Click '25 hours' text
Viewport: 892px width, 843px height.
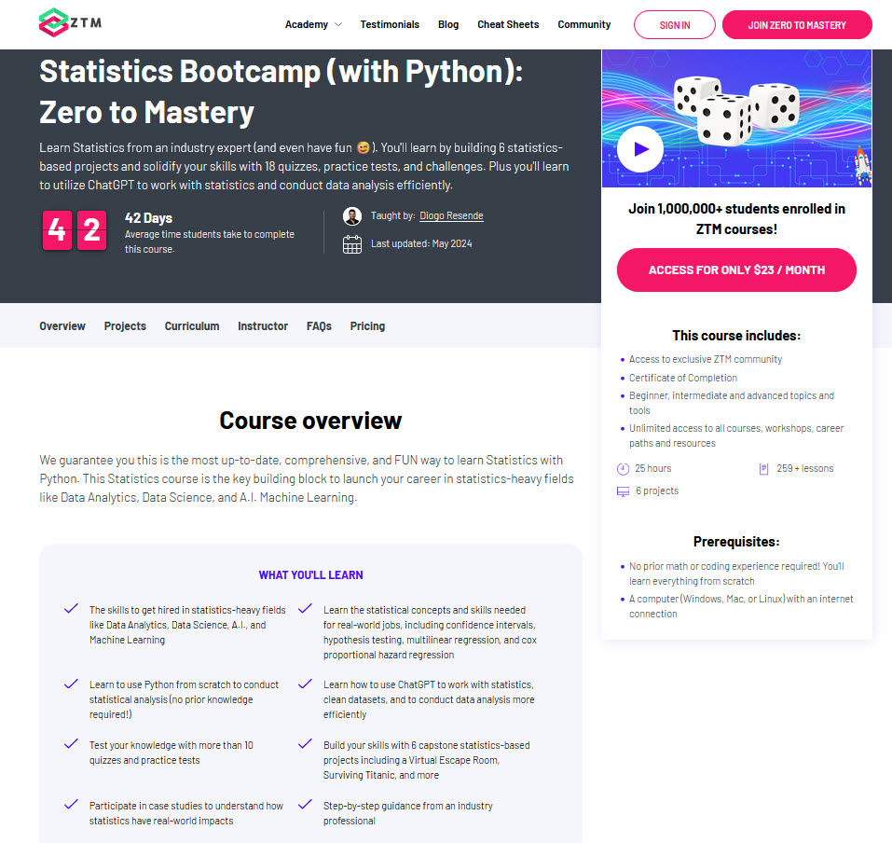[653, 468]
